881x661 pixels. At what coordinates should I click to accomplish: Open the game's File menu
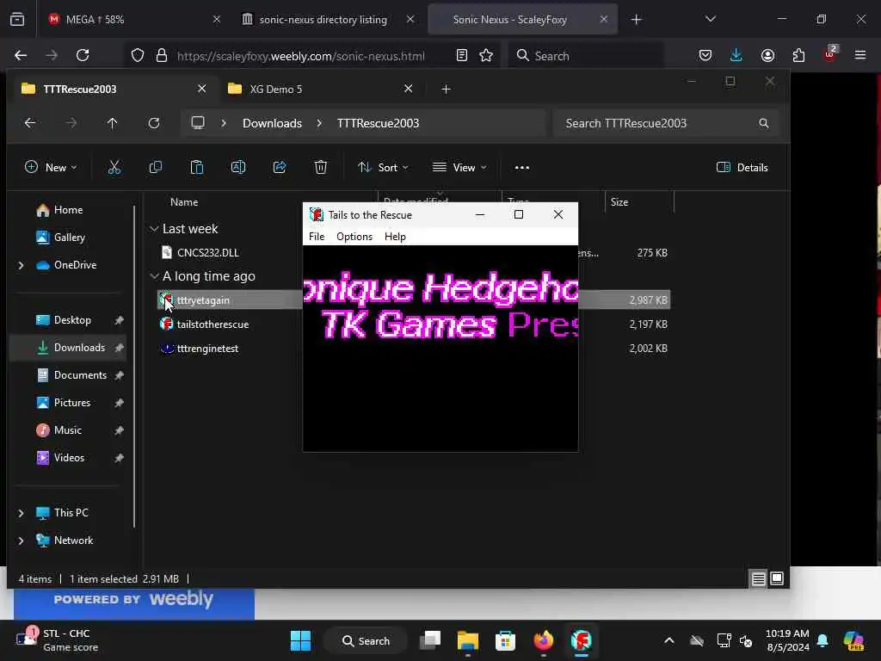point(317,237)
